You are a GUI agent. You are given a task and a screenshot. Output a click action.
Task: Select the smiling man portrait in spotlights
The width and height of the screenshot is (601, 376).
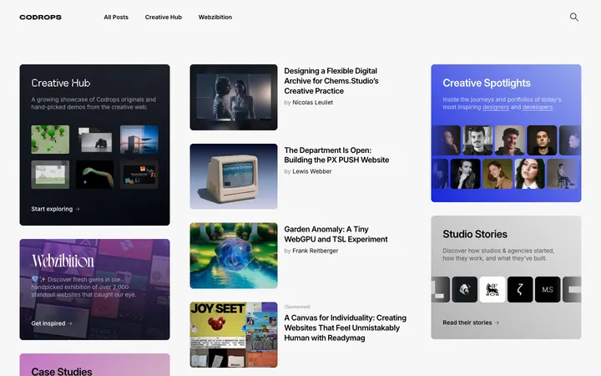(510, 140)
